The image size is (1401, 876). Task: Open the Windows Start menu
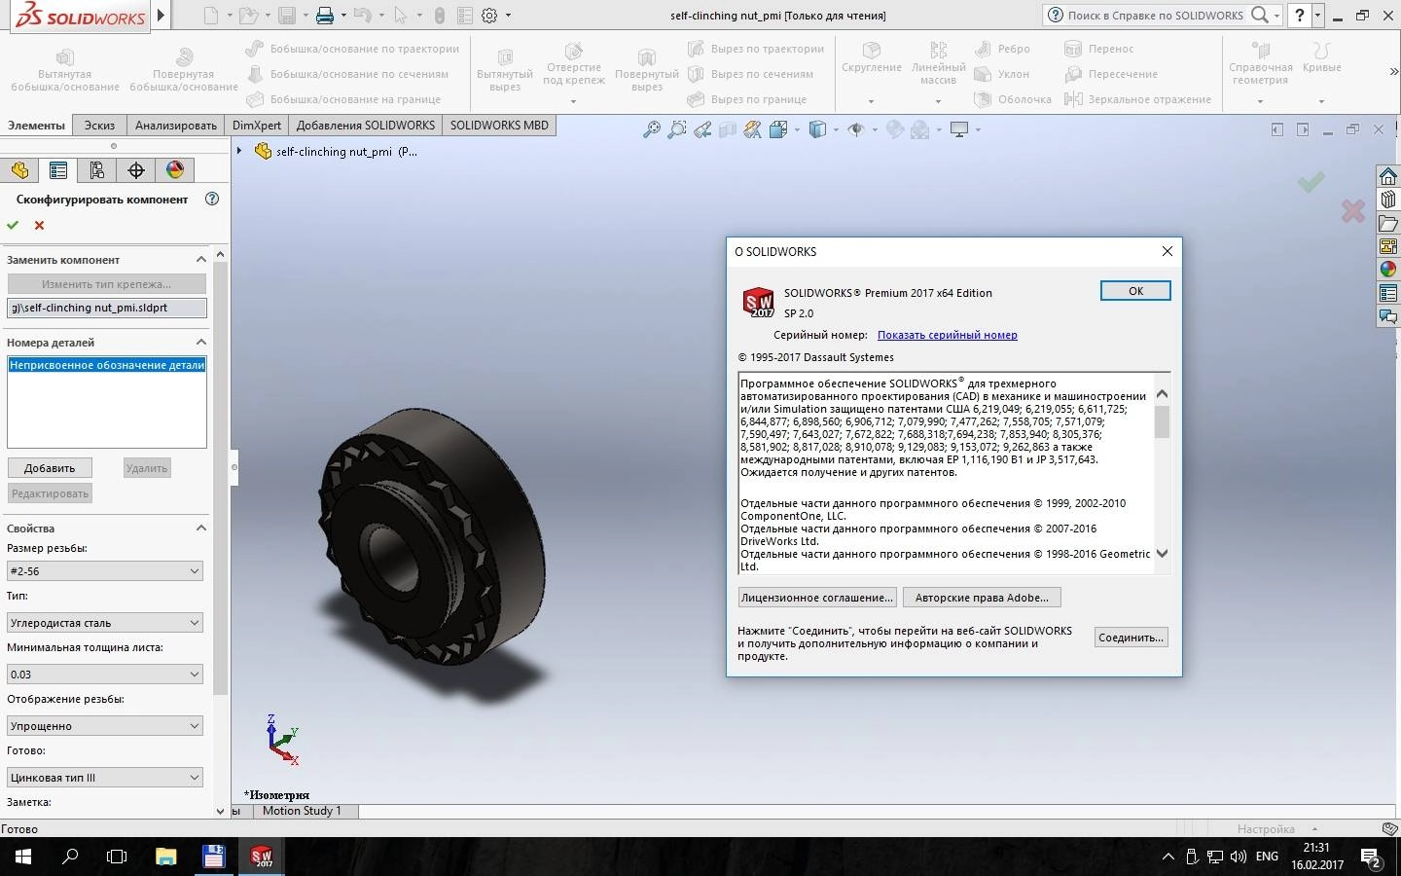click(23, 857)
